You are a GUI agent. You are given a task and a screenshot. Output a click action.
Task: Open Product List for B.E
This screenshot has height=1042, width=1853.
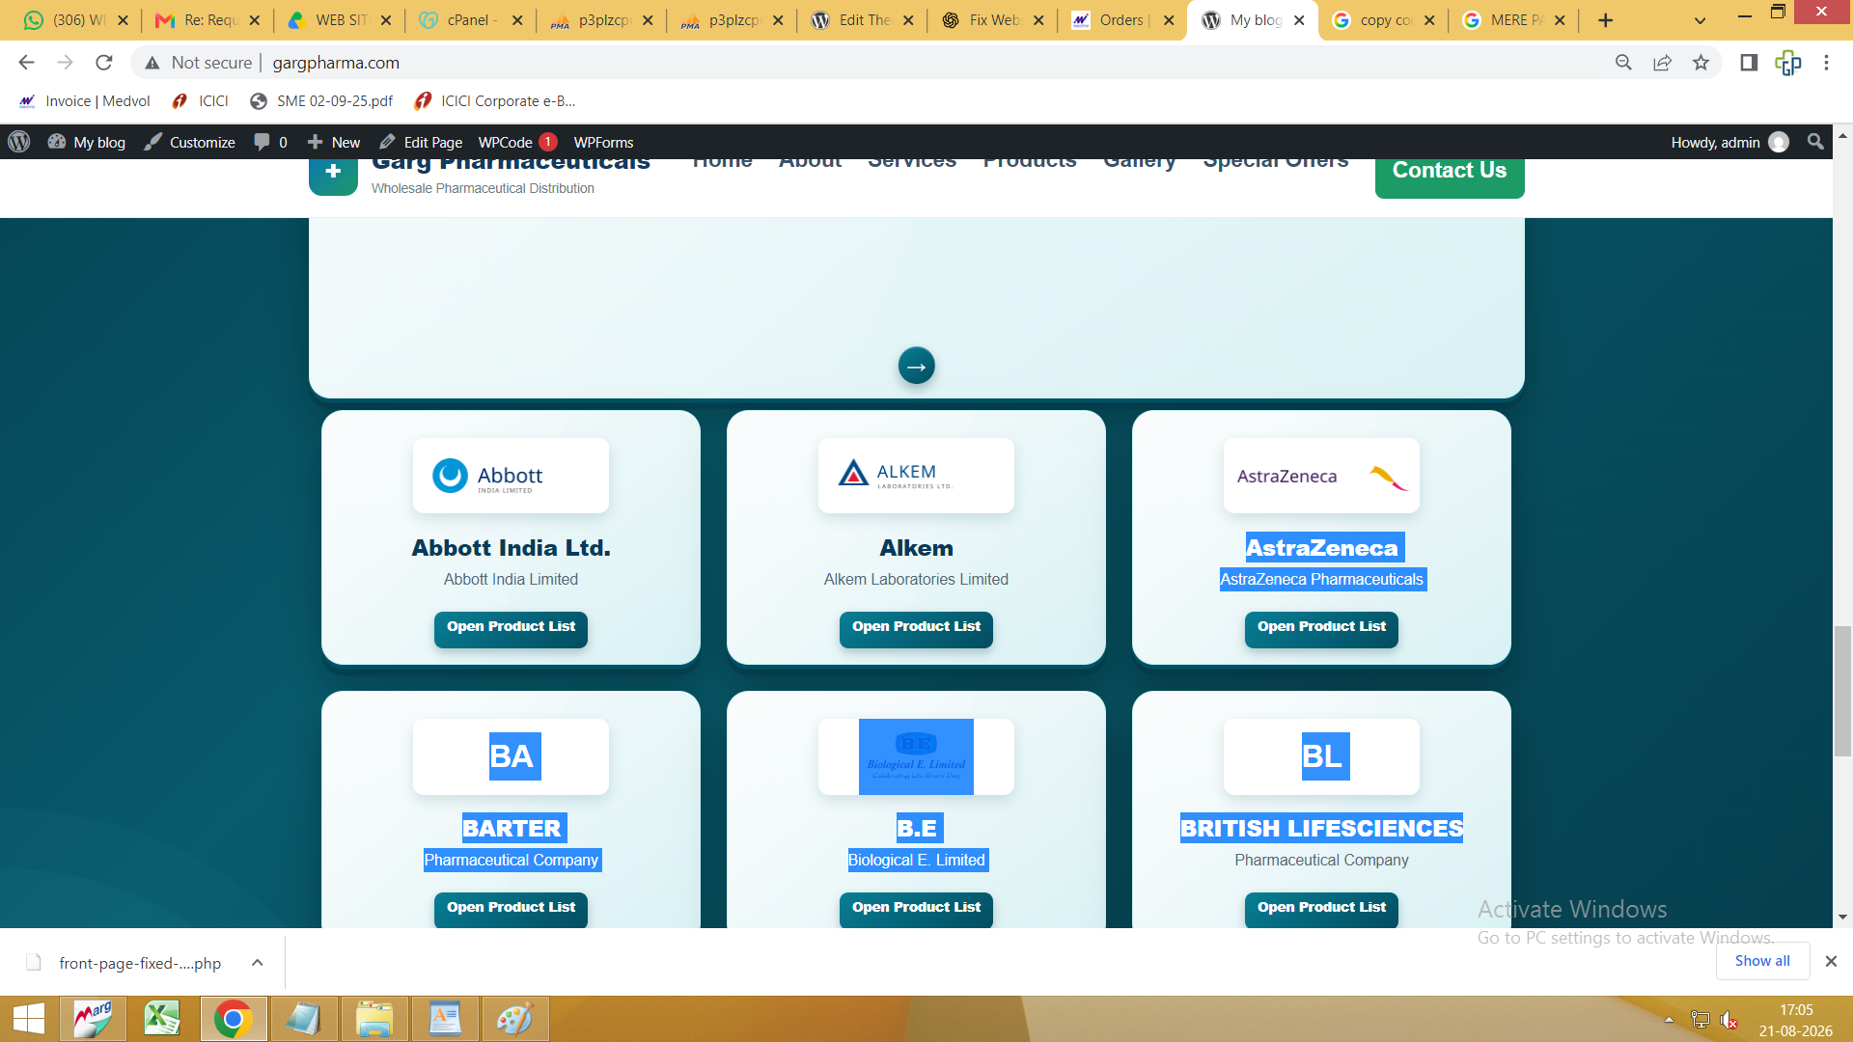point(916,908)
